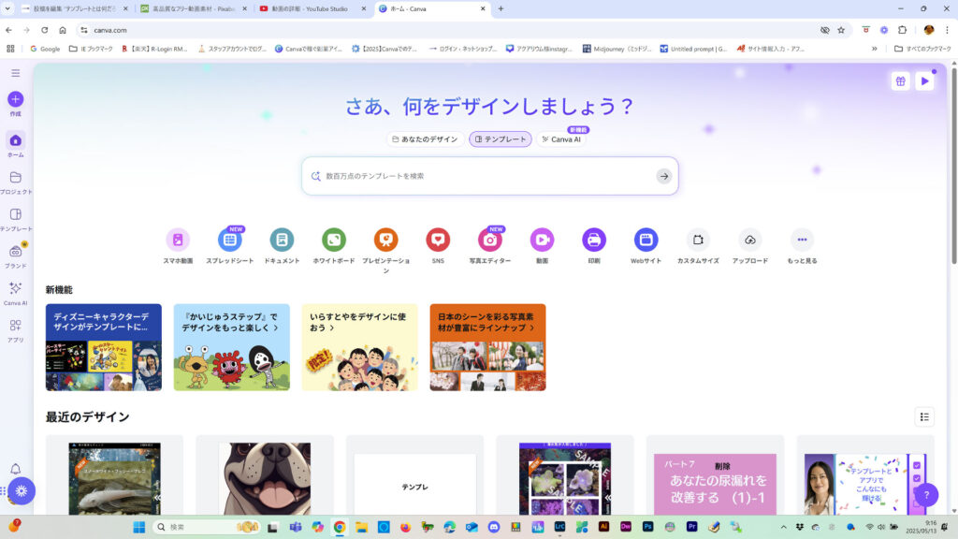Switch to the テンプレート search tab

point(501,139)
